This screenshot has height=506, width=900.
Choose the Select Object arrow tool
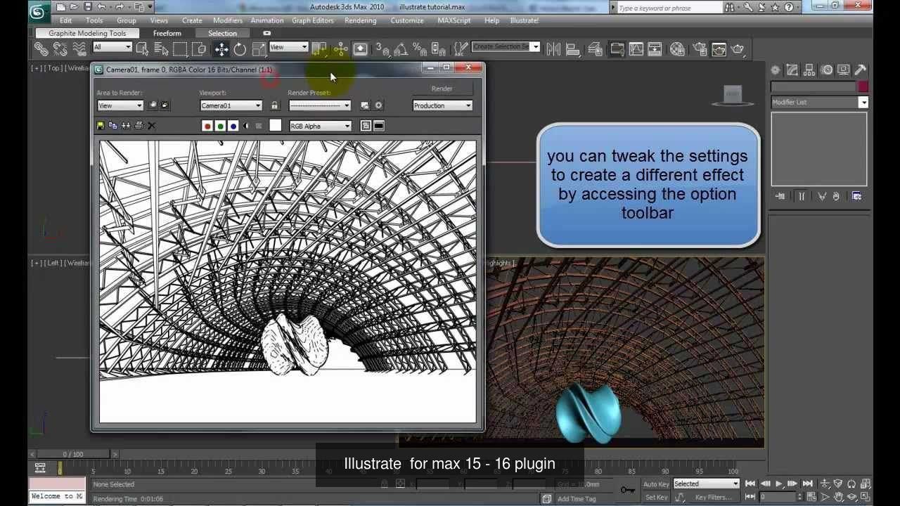(142, 48)
